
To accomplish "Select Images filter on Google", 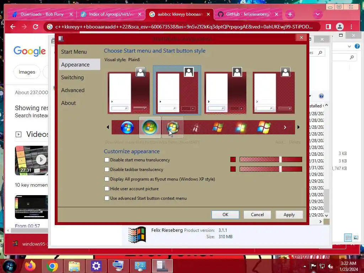I will 27,72.
